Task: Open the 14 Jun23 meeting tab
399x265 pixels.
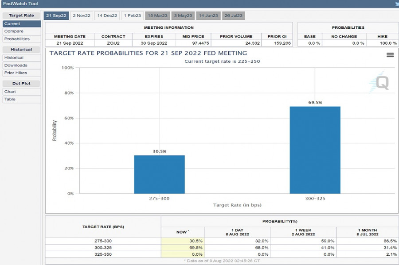Action: coord(208,15)
